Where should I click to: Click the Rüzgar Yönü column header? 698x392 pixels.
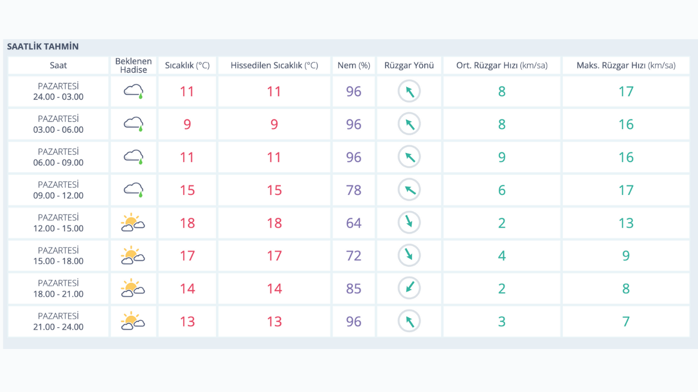point(409,65)
